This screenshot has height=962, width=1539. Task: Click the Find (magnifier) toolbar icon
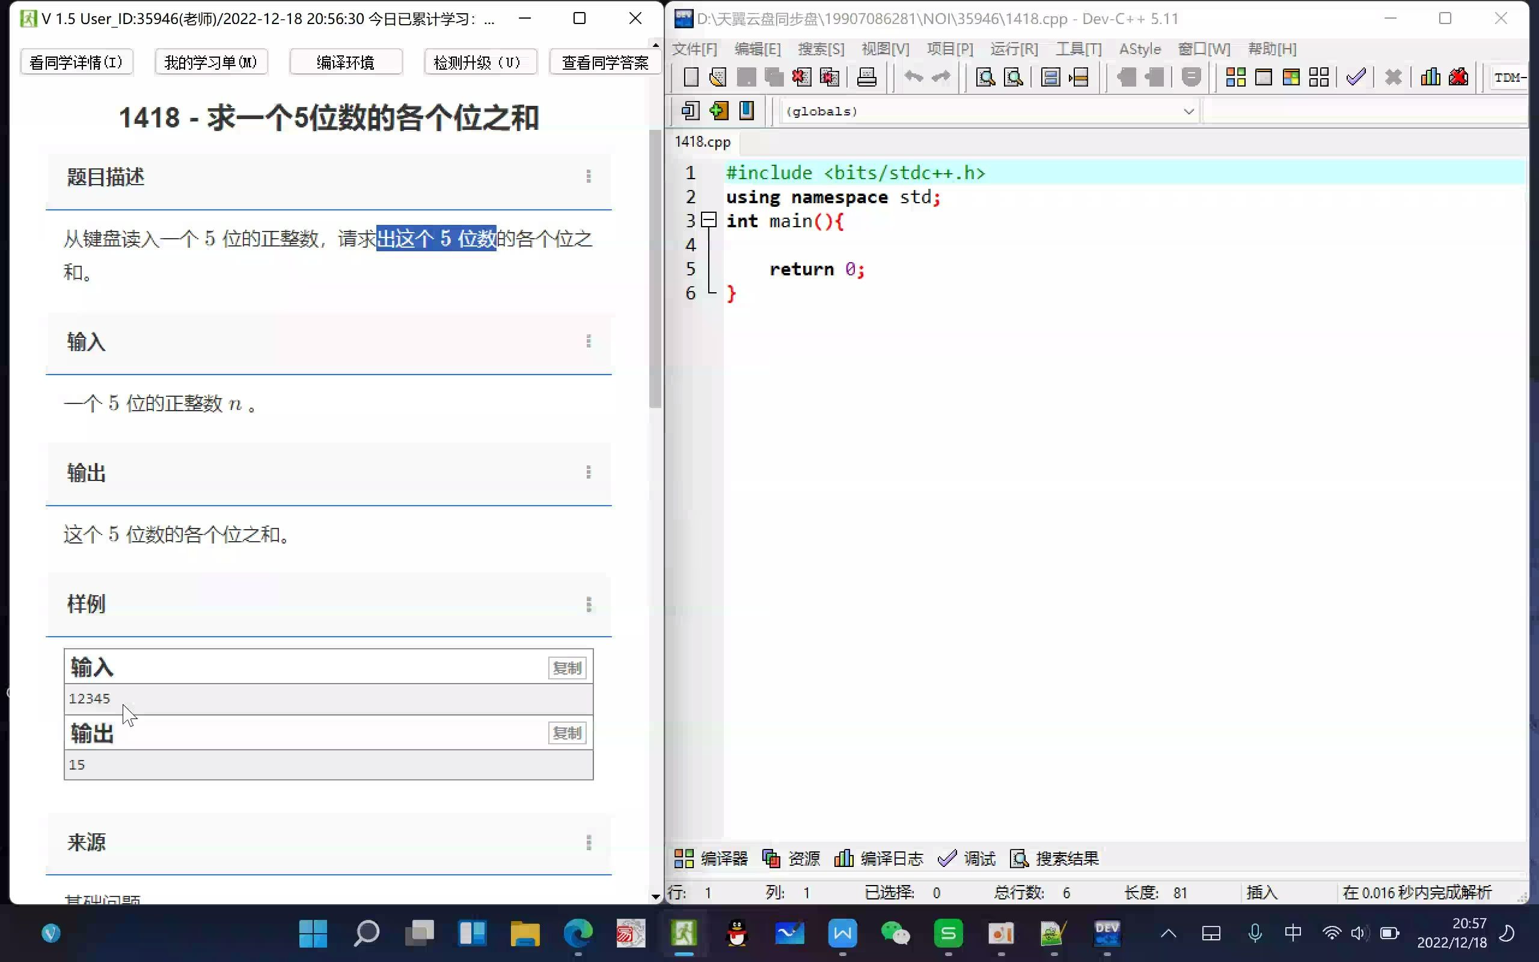coord(985,78)
